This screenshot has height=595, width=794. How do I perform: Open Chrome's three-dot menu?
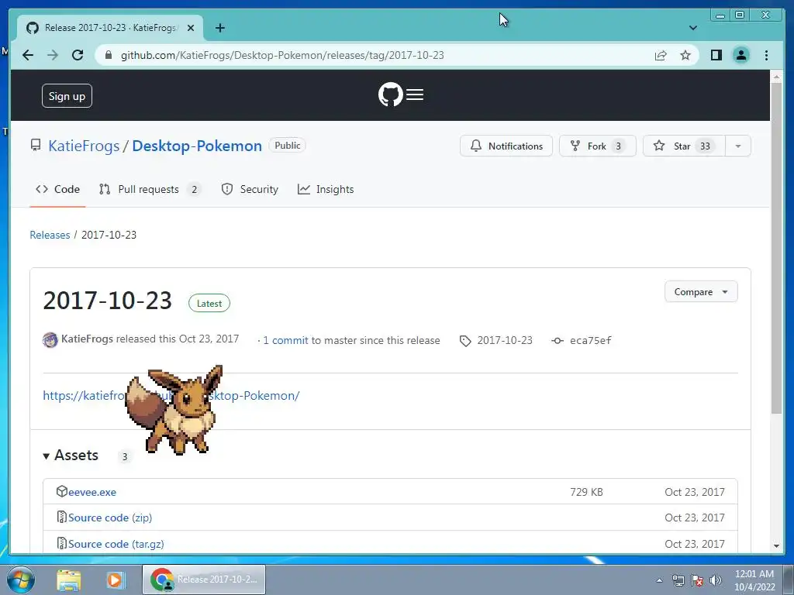[x=766, y=55]
